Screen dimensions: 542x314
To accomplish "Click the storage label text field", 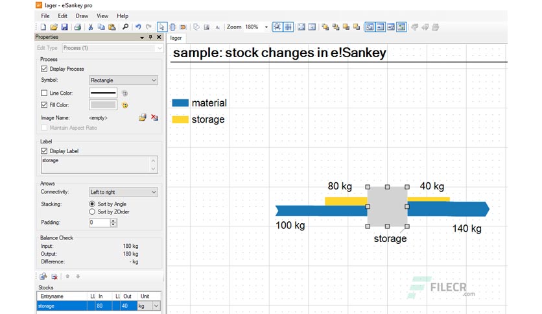I will (100, 165).
